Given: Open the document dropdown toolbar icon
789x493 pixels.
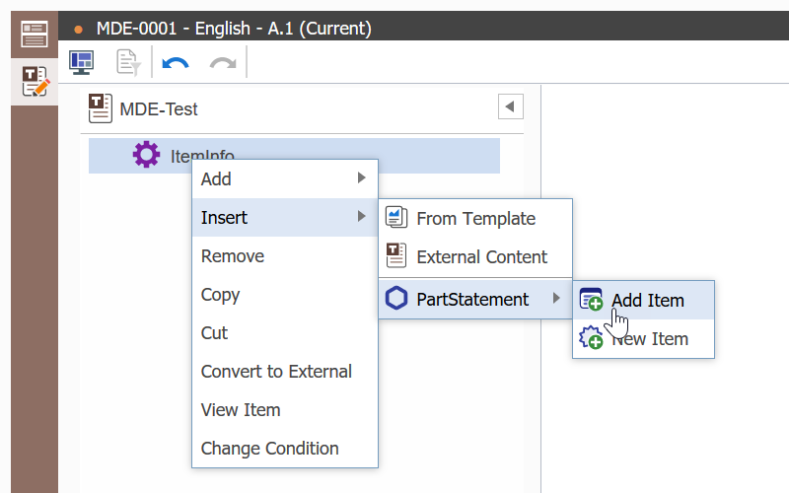Looking at the screenshot, I should point(128,62).
